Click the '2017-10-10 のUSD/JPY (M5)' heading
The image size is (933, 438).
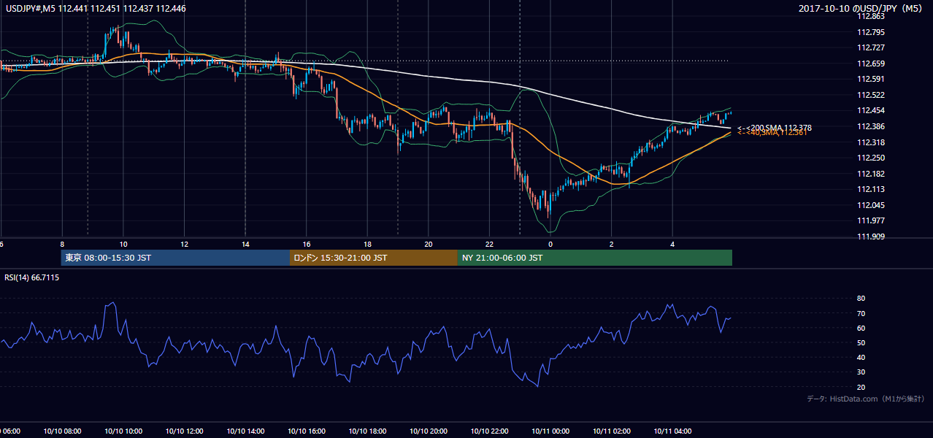861,8
